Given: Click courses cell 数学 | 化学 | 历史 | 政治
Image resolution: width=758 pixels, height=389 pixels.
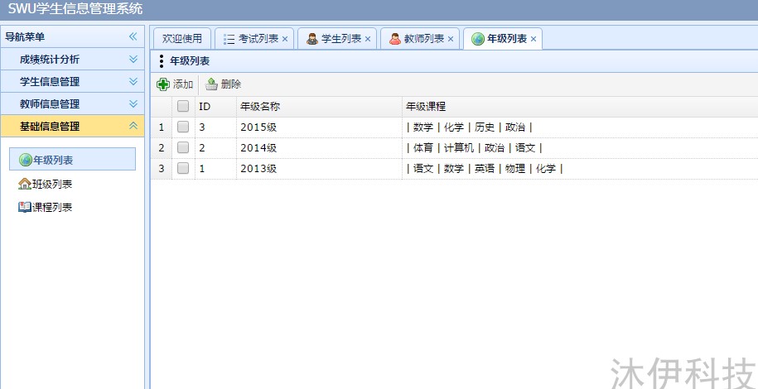Looking at the screenshot, I should coord(470,127).
